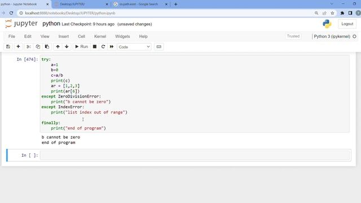Viewport: 361px width, 203px height.
Task: Open the Cell menu
Action: click(81, 36)
